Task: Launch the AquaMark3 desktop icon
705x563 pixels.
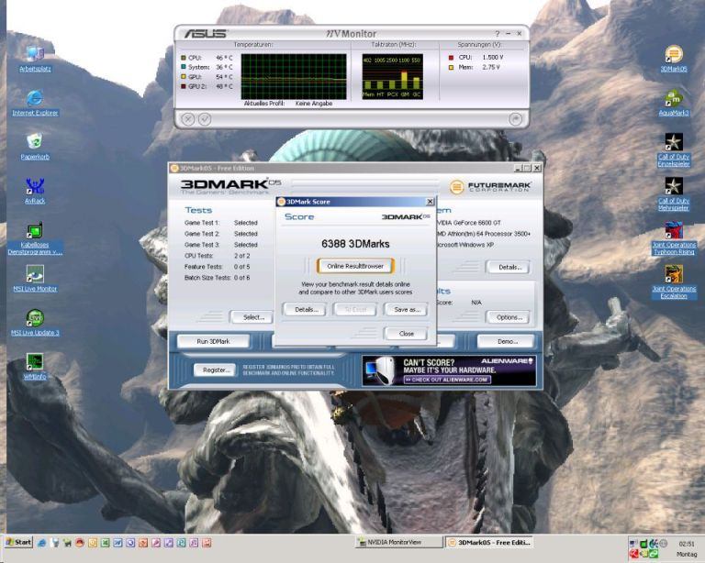Action: click(674, 104)
